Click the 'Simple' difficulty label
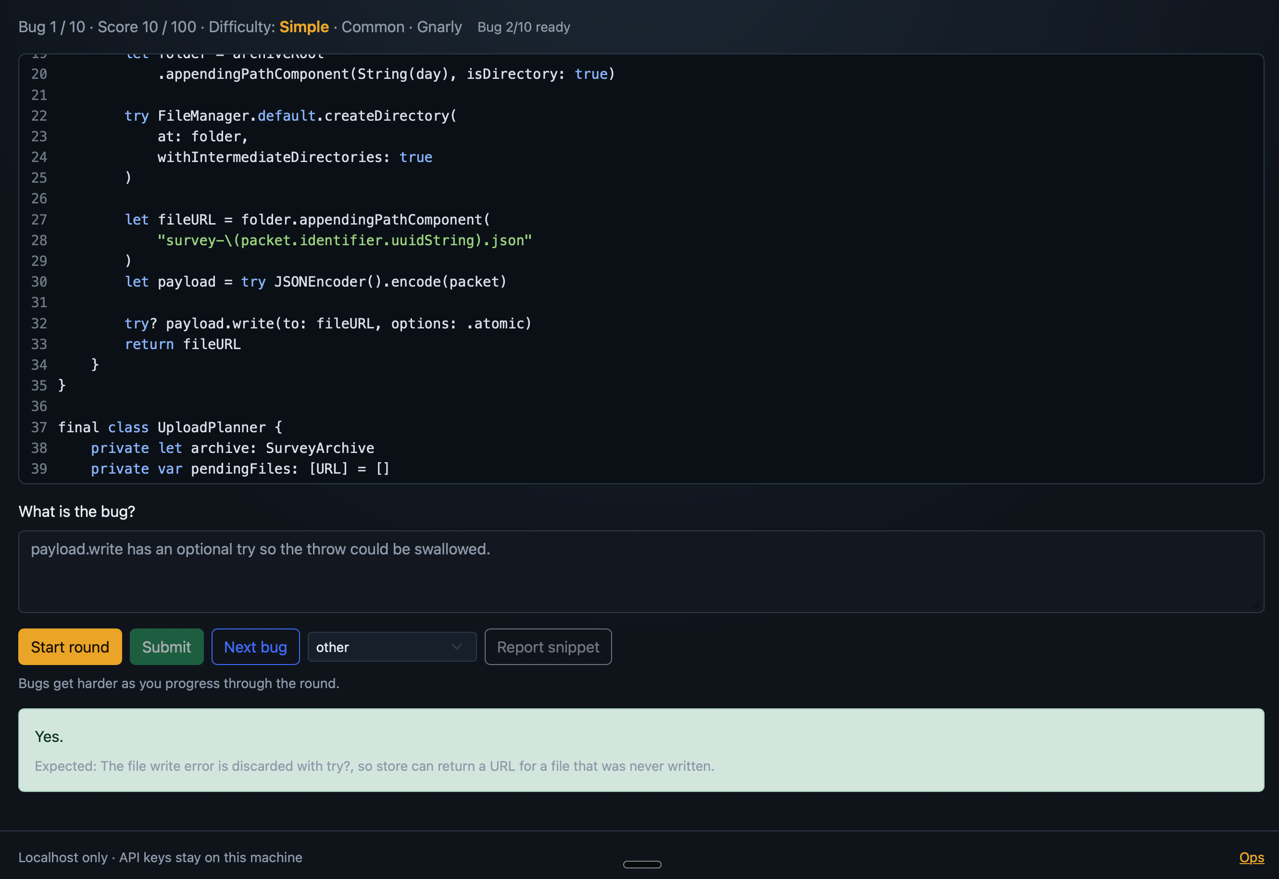1279x879 pixels. click(304, 26)
